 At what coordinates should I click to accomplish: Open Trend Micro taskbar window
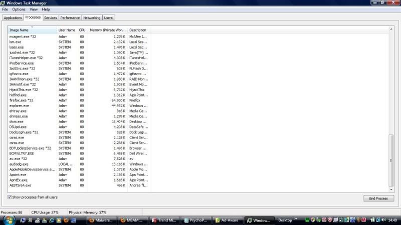[x=162, y=220]
